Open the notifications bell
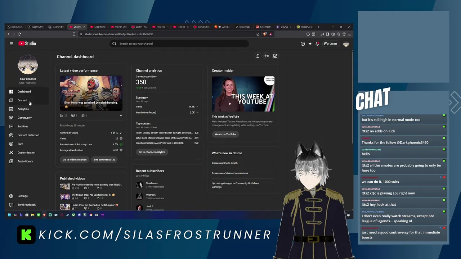The width and height of the screenshot is (461, 259). (317, 44)
